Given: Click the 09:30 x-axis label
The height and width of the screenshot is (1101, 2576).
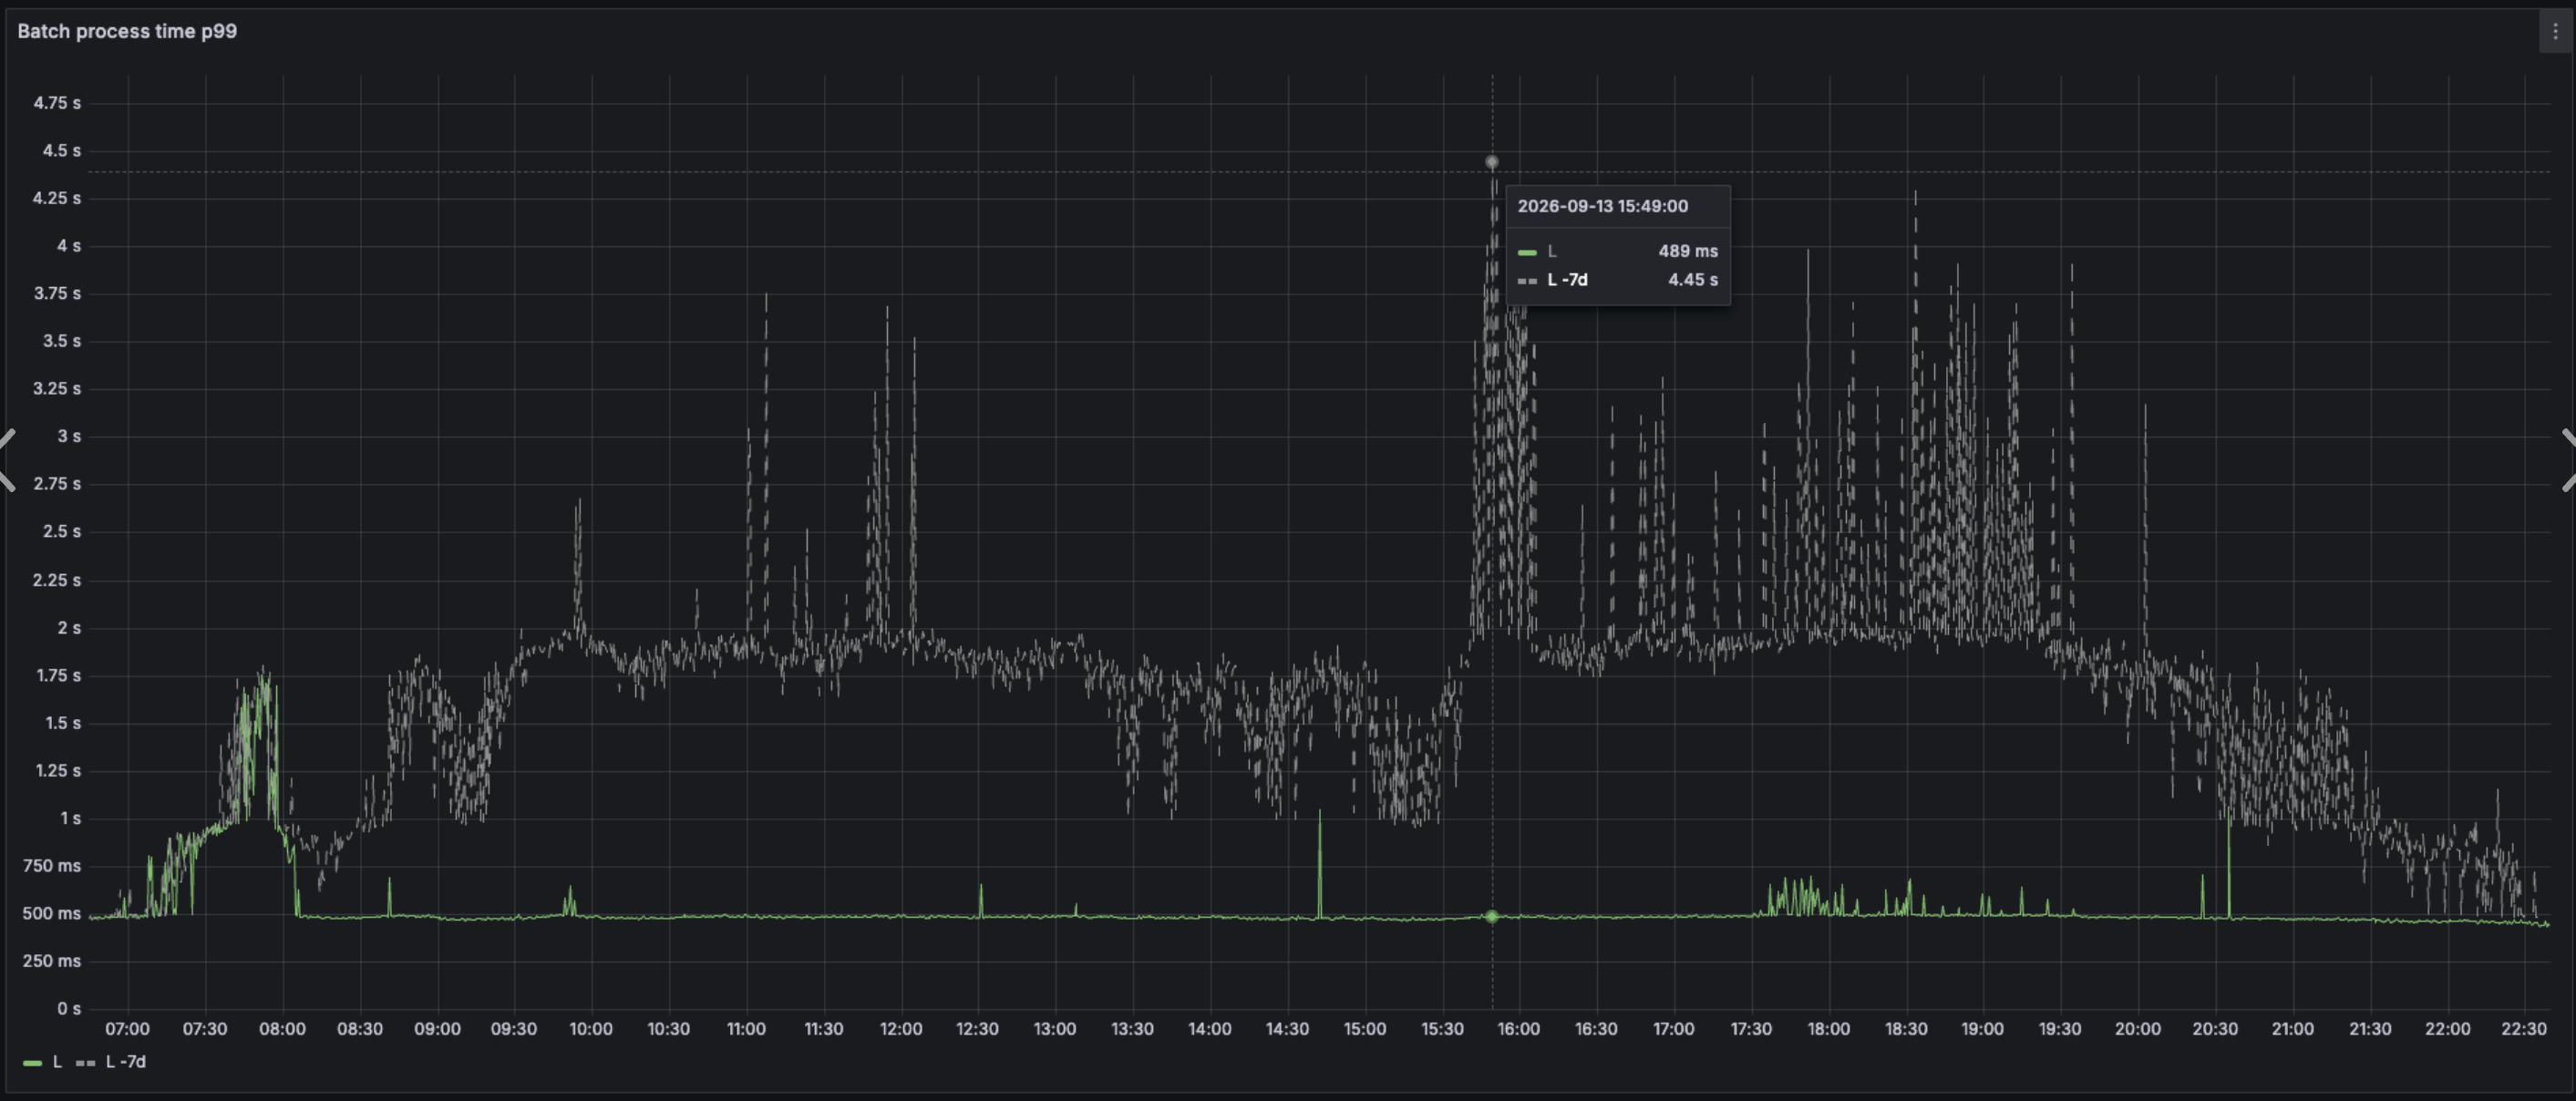Looking at the screenshot, I should 514,1029.
